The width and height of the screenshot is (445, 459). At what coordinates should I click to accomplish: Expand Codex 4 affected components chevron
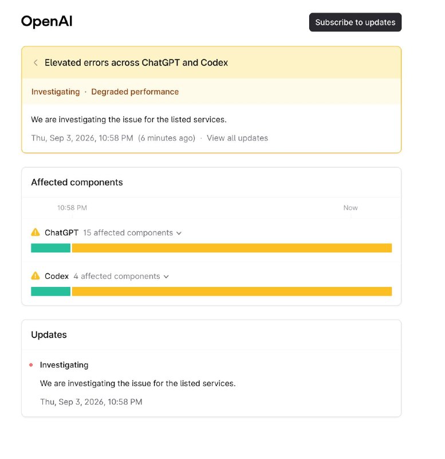click(166, 277)
